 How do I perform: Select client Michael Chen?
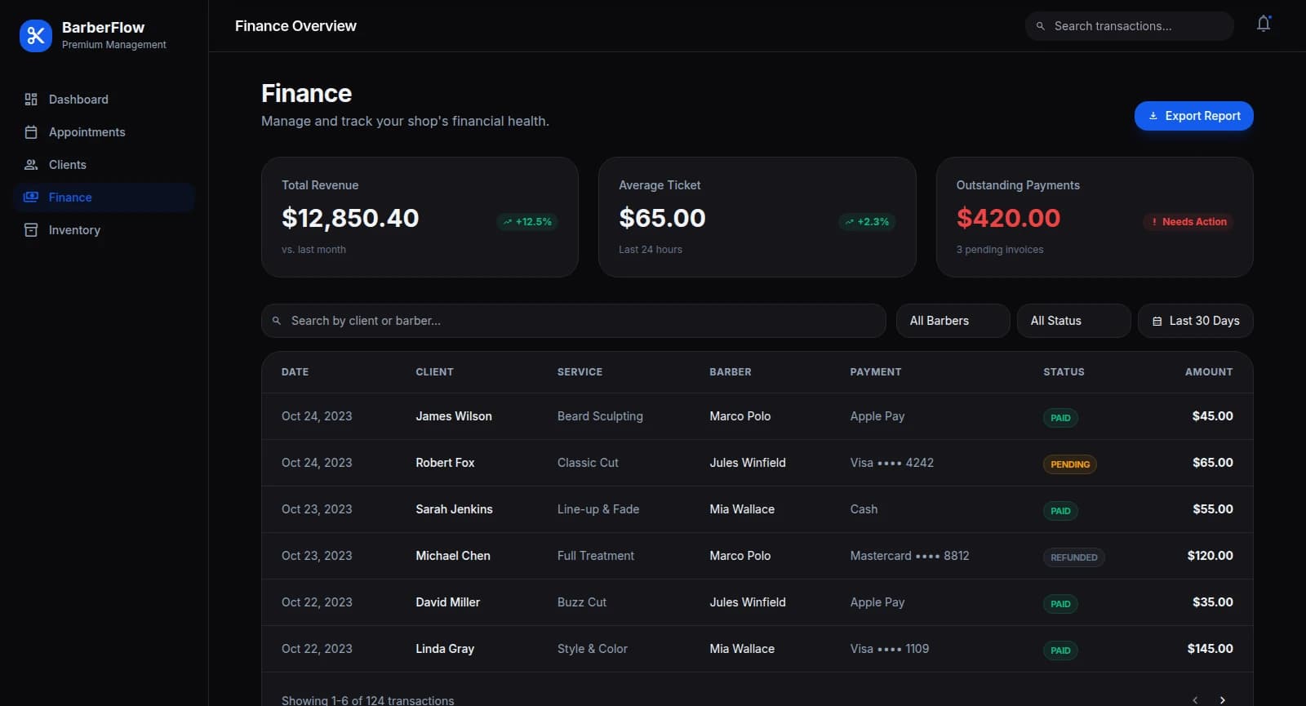[x=453, y=556]
